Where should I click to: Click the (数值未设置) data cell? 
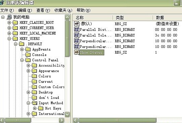(167, 24)
